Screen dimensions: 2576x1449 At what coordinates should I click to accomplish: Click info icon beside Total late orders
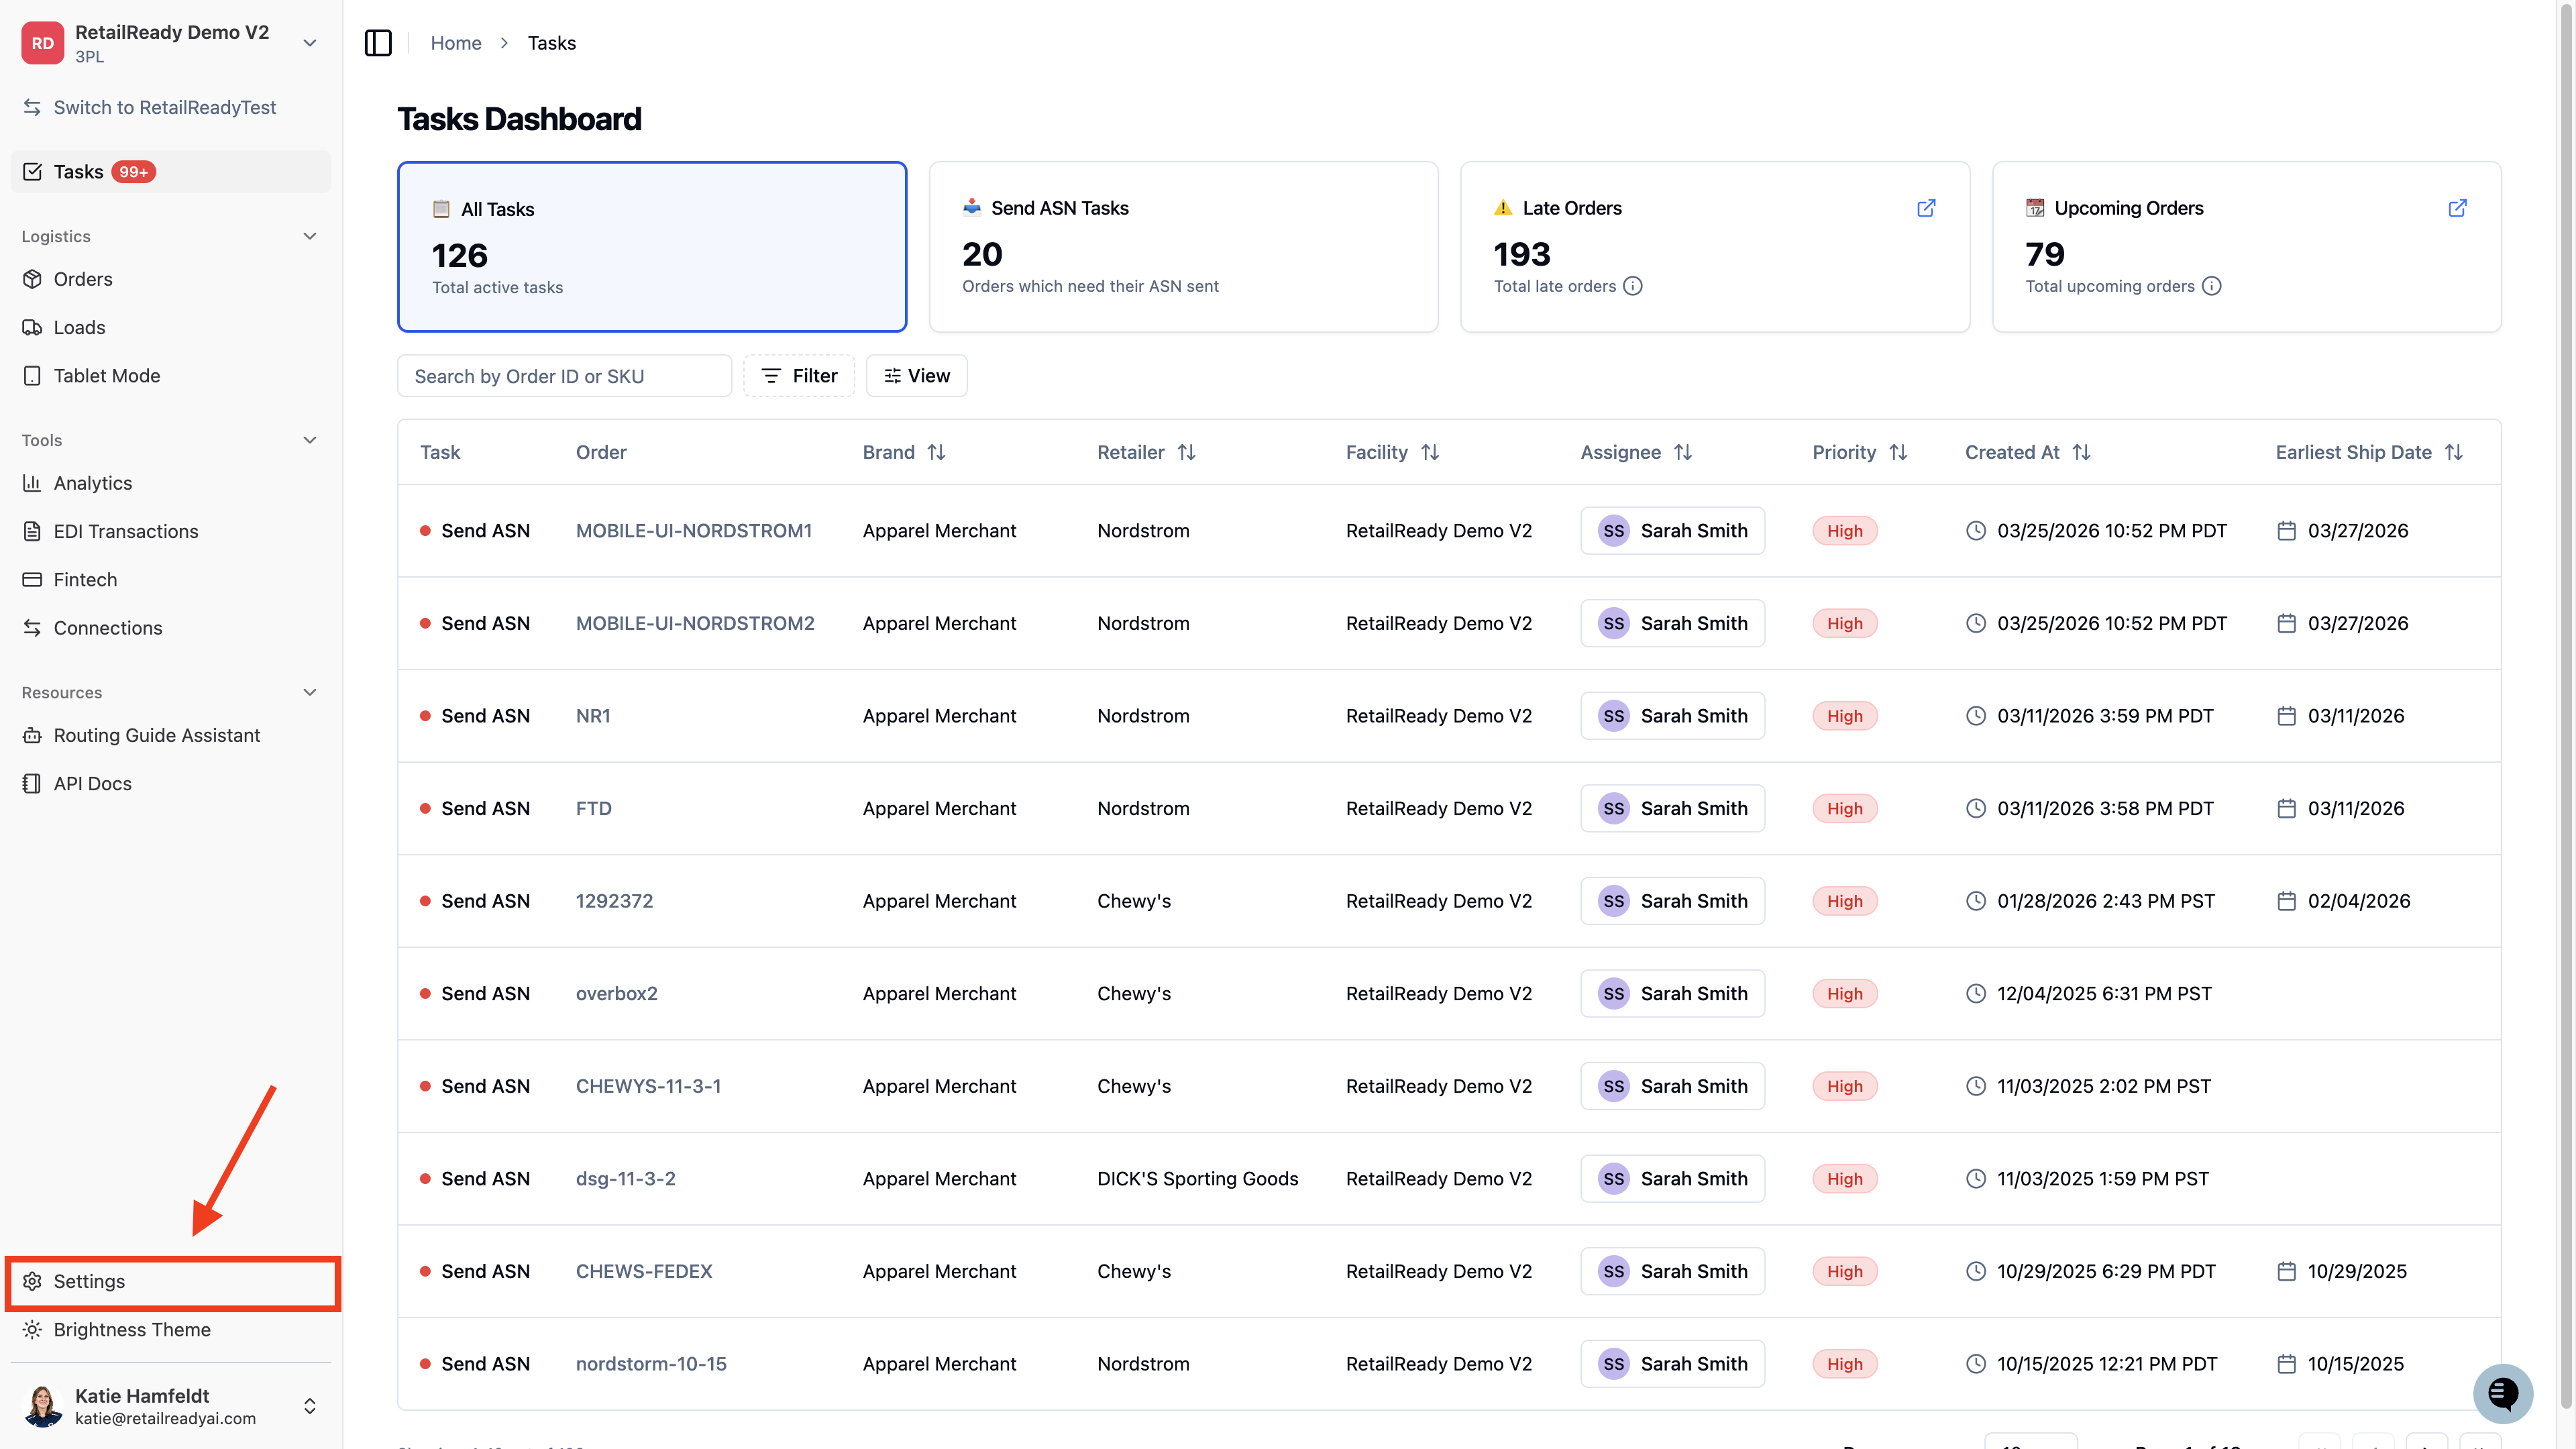coord(1633,286)
